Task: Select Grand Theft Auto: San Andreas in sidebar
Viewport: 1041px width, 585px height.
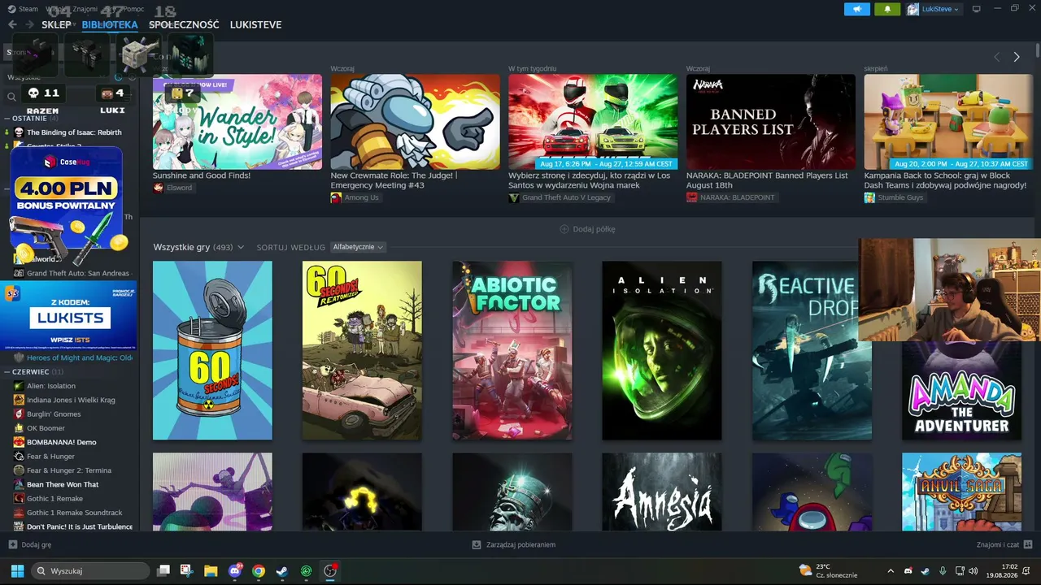Action: point(78,274)
